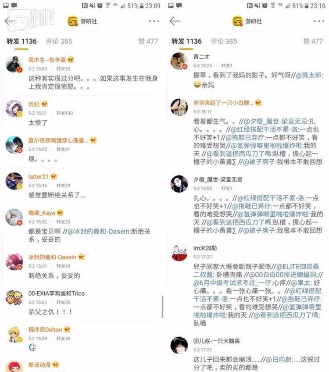Click the scrollbar on left screen

pyautogui.click(x=162, y=307)
